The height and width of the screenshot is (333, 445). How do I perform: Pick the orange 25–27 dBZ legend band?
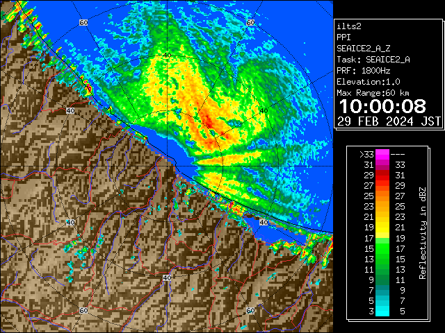(382, 196)
